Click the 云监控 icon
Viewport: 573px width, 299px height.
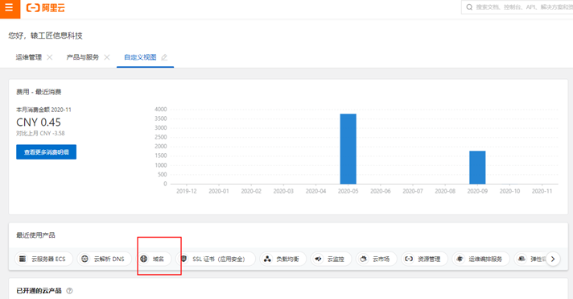click(x=319, y=259)
